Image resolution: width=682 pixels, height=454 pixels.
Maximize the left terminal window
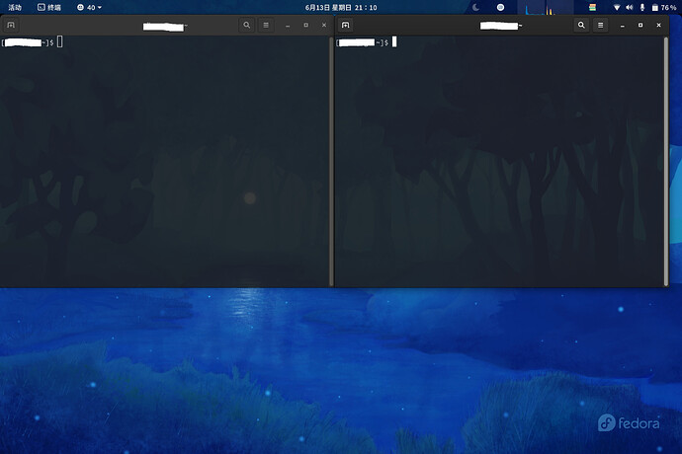(x=305, y=26)
